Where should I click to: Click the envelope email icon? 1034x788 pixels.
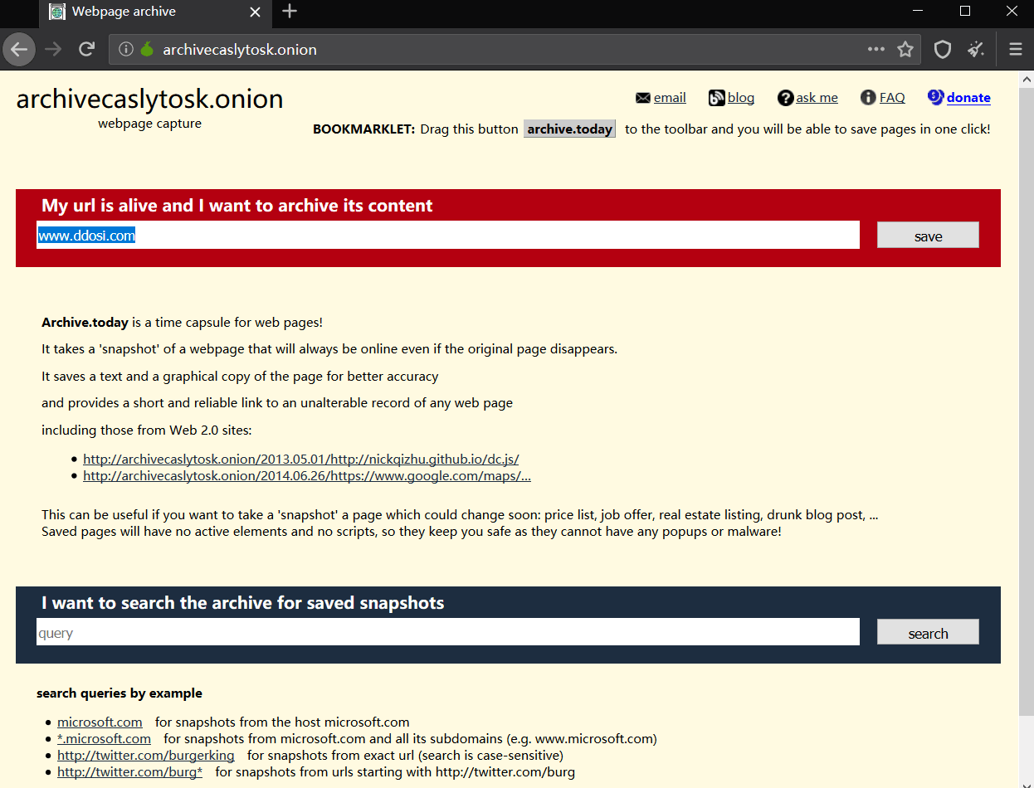(643, 98)
